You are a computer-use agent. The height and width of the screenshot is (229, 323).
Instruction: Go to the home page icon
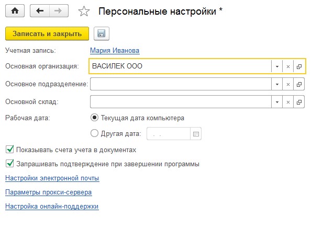(15, 10)
